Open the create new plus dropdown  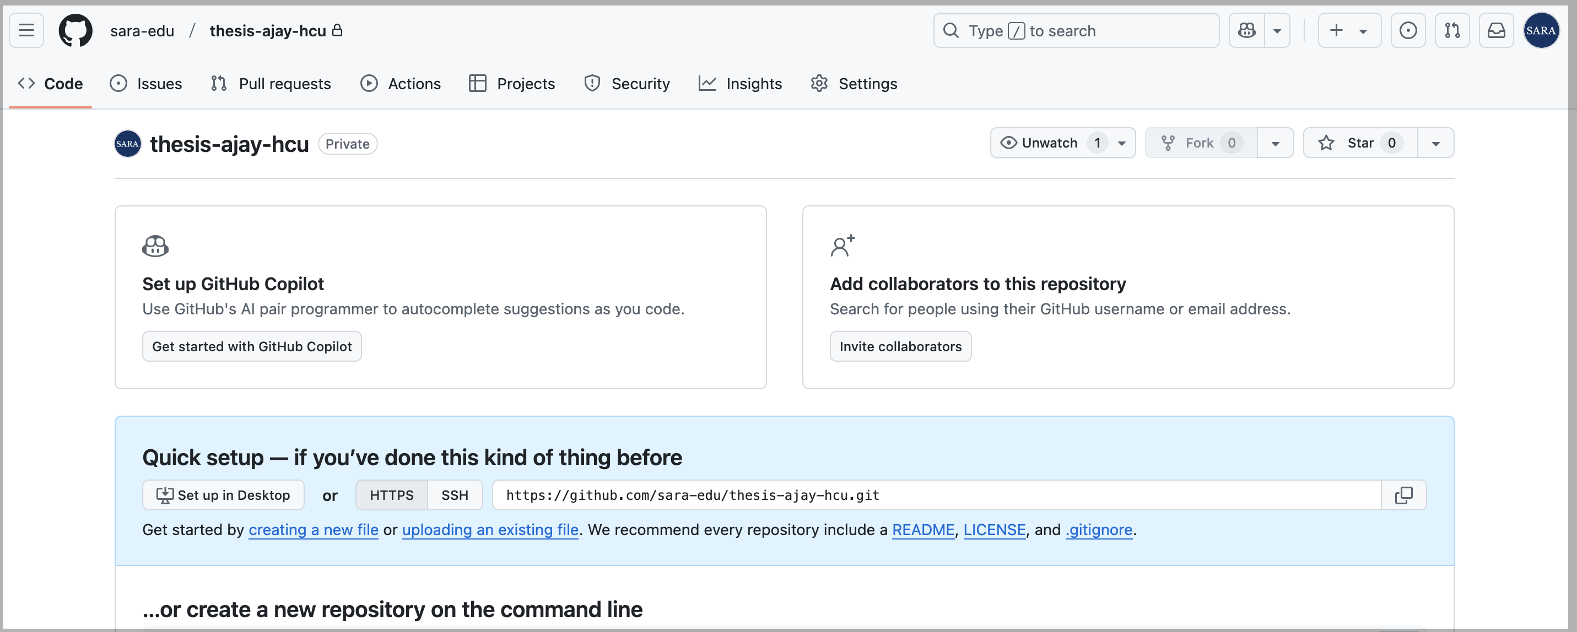coord(1349,30)
